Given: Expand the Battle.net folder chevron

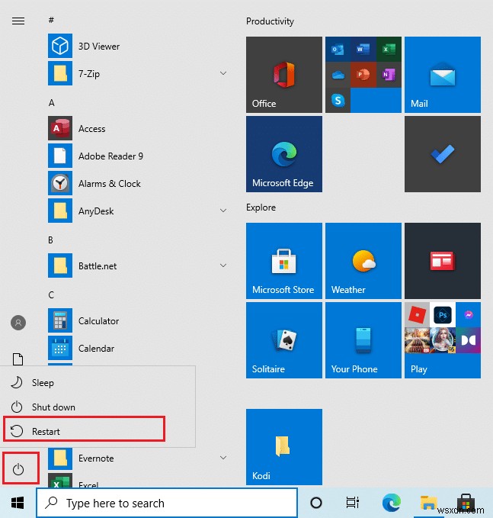Looking at the screenshot, I should [223, 265].
